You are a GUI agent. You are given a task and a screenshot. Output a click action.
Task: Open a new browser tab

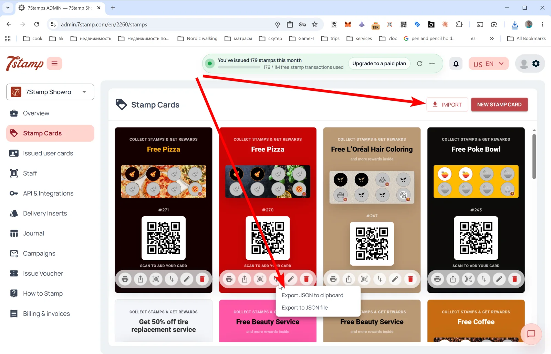pos(113,8)
